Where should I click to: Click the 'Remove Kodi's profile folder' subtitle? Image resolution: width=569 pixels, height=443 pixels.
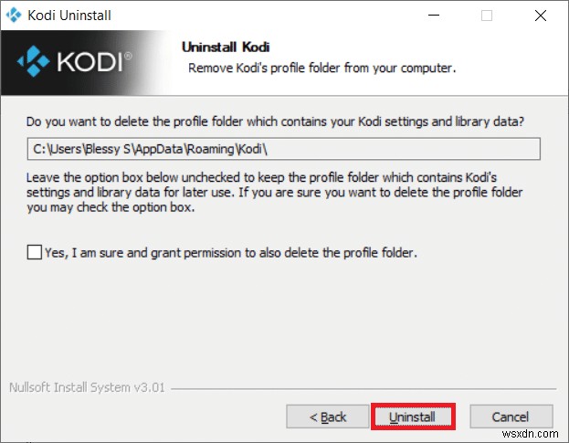pos(321,69)
